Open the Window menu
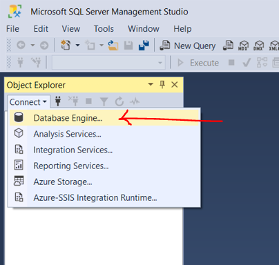The image size is (279, 265). point(144,29)
